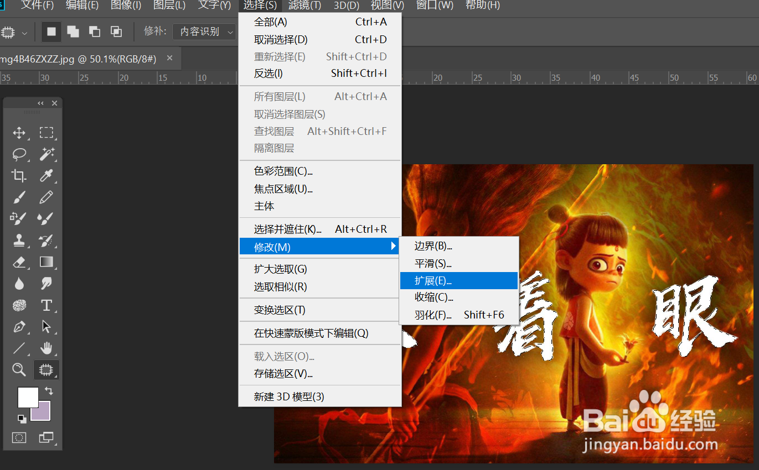Select the Type tool

tap(47, 305)
